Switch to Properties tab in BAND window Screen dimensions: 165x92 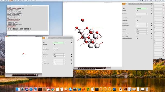pyautogui.click(x=134, y=4)
